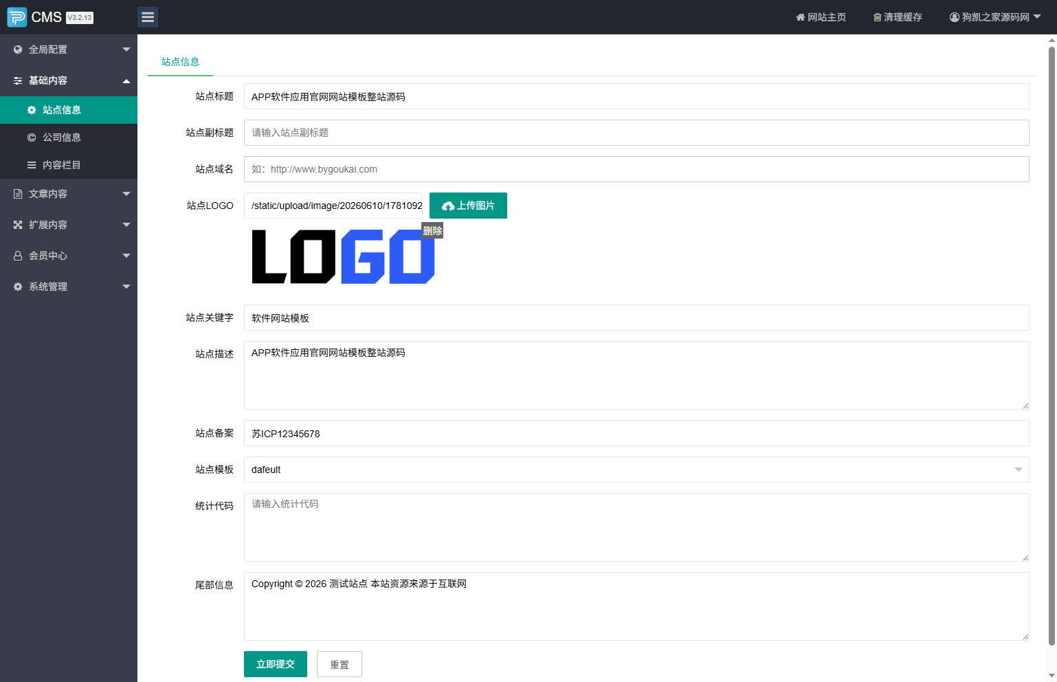Open the 狗凯之家源码网 user dropdown arrow
Image resolution: width=1057 pixels, height=682 pixels.
click(x=1037, y=17)
